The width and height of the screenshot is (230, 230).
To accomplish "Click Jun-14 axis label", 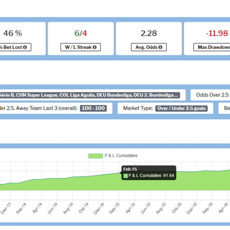I will [x=53, y=208].
